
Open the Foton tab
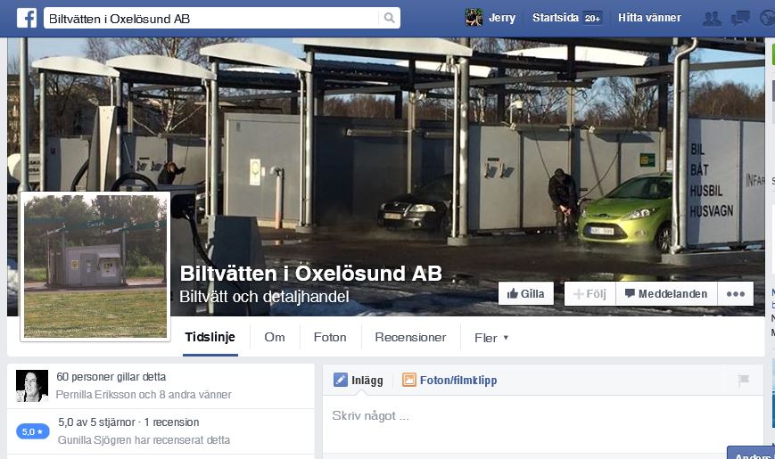[330, 338]
